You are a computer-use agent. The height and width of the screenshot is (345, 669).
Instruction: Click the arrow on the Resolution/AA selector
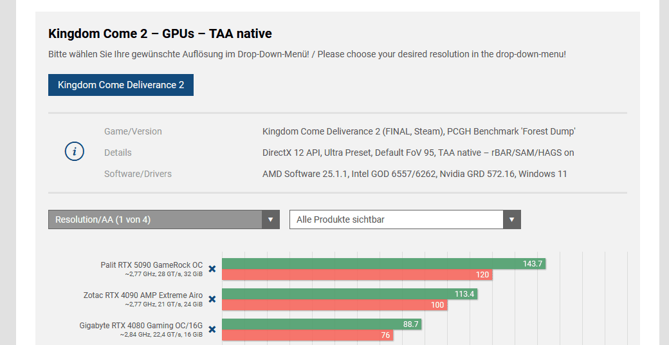[271, 219]
